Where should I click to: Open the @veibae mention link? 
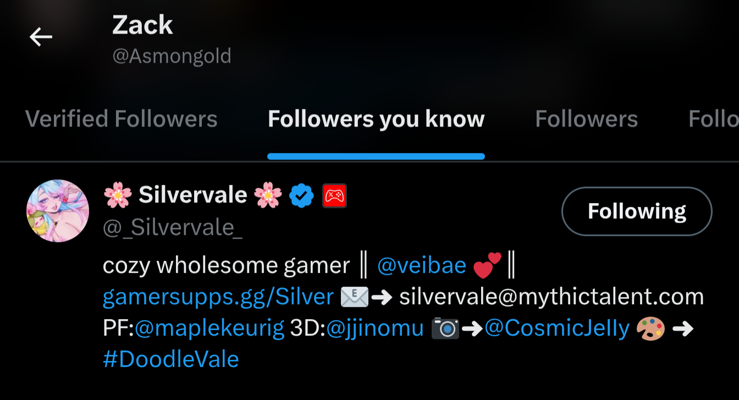(x=422, y=266)
